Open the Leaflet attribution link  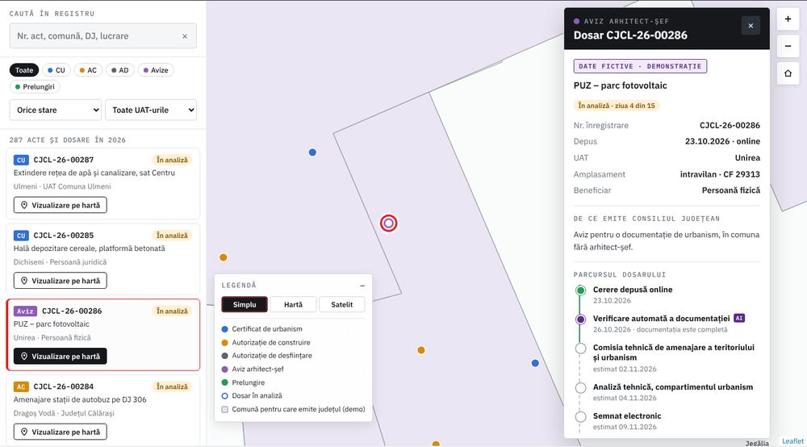coord(792,441)
